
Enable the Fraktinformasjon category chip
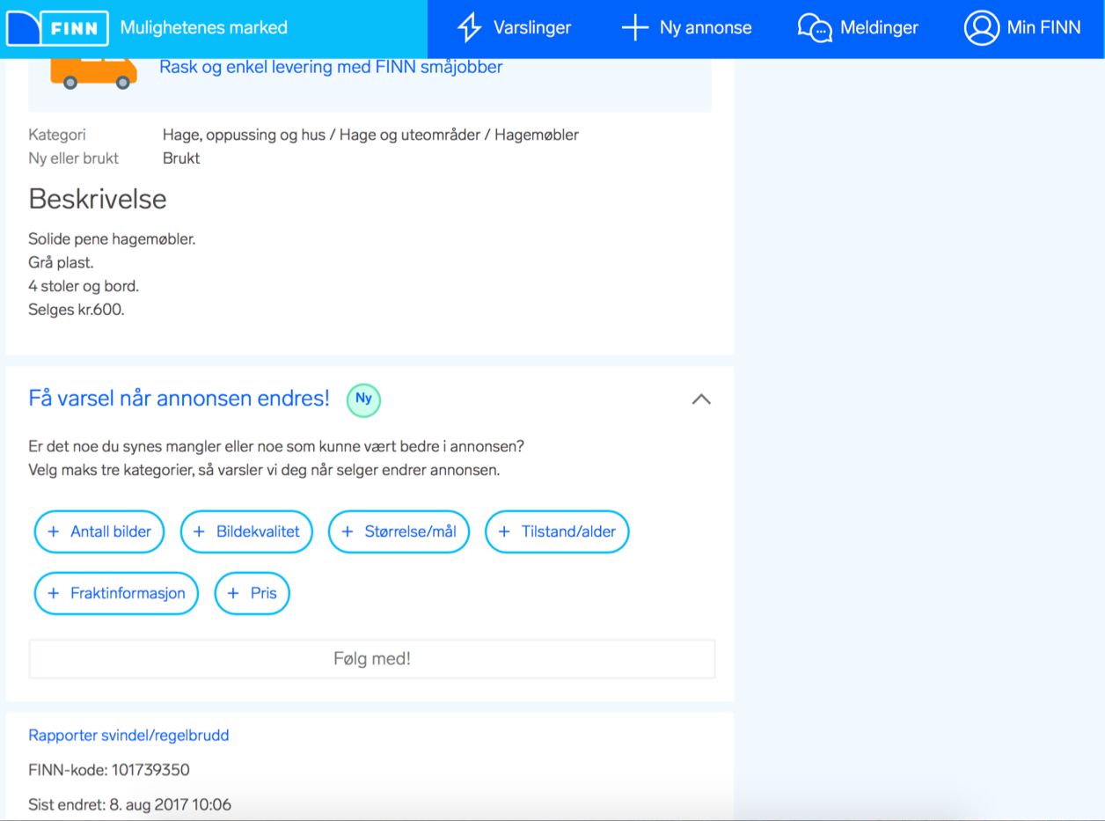click(116, 593)
